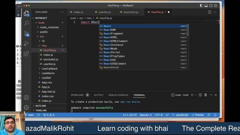Screen dimensions: 240x135
Task: Choose ReactNode autocomplete suggestion
Action: point(144,48)
